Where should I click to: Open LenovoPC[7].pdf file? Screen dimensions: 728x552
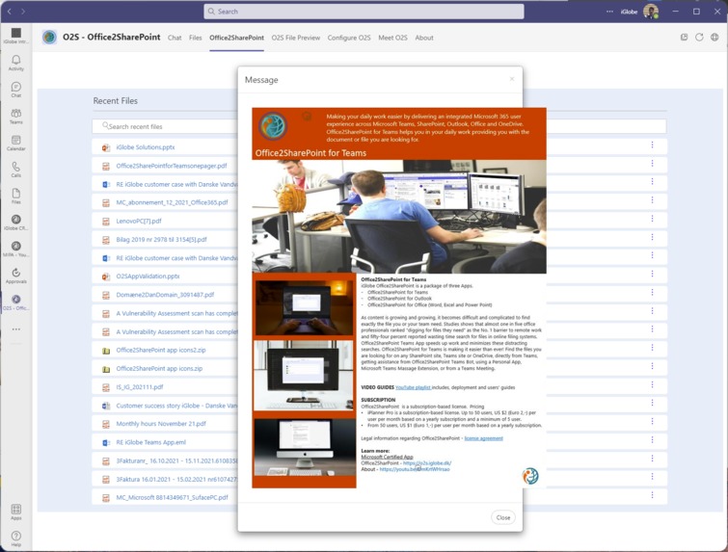coord(139,221)
